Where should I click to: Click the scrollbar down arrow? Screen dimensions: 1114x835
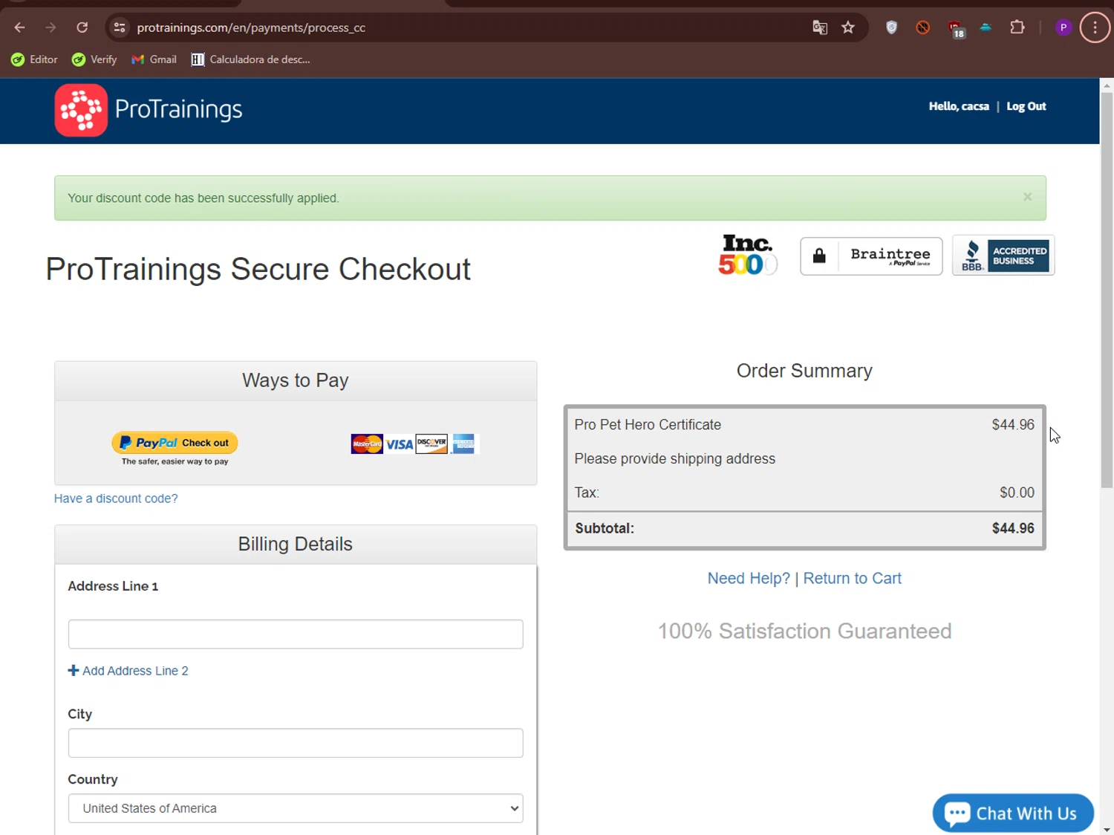1107,829
